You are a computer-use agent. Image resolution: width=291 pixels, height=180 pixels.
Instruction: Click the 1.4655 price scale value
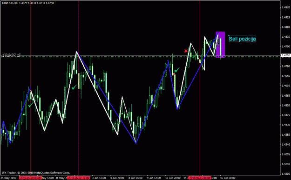286,76
